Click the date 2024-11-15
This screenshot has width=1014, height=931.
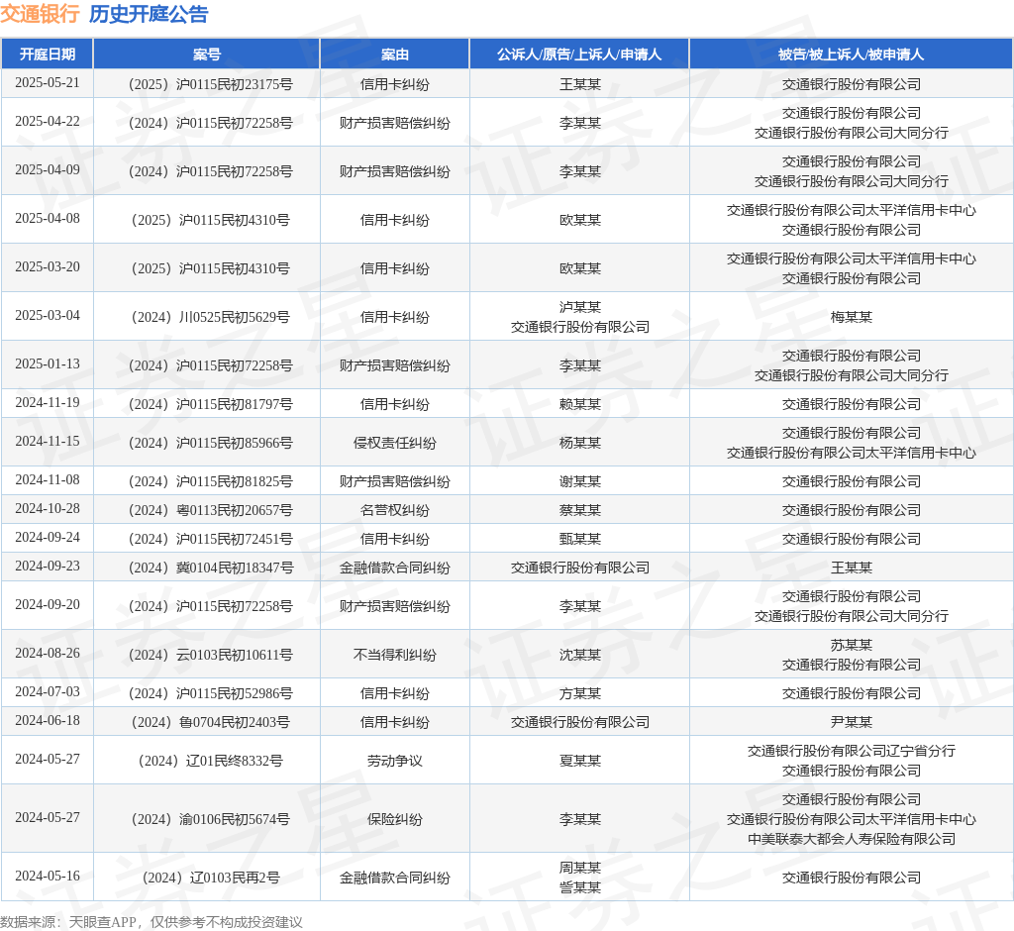(x=48, y=442)
